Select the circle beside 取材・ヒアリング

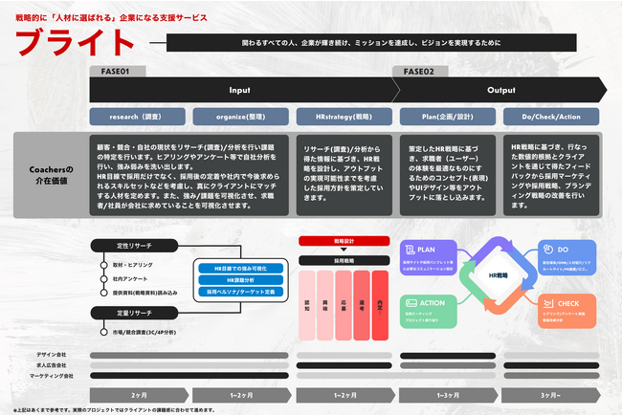click(104, 265)
